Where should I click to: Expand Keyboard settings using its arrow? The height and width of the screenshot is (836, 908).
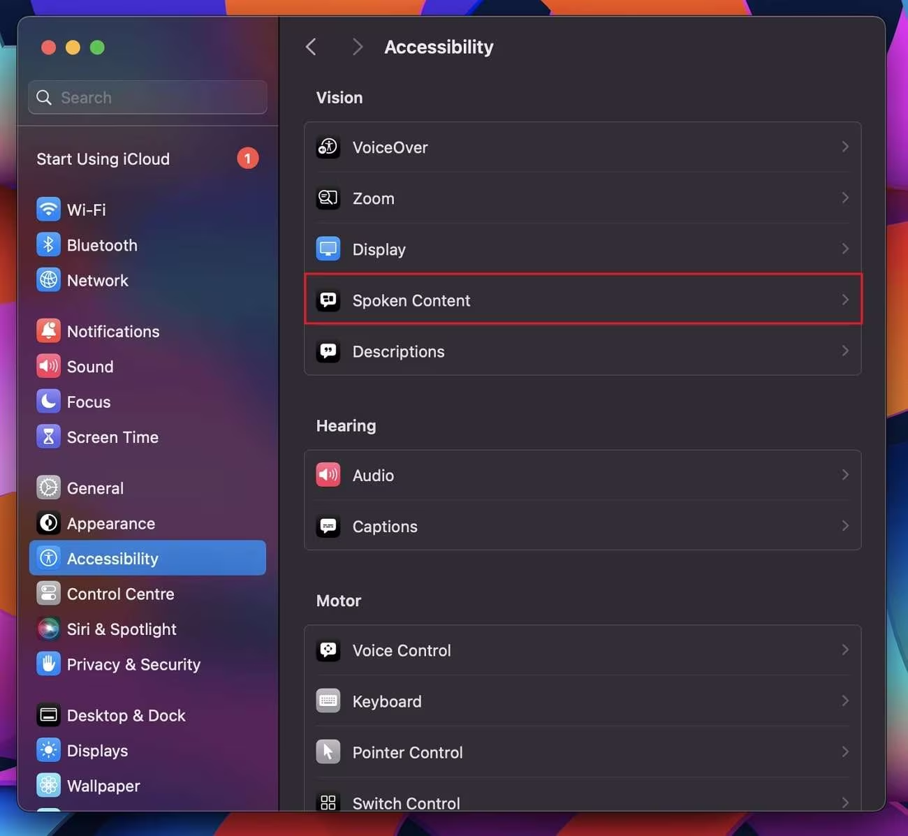coord(845,701)
